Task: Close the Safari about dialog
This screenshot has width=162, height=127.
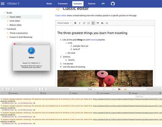Action: coord(15,44)
